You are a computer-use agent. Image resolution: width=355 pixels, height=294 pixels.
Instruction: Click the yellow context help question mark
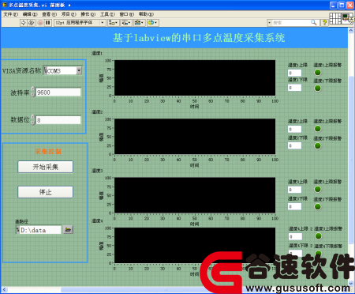[324, 23]
